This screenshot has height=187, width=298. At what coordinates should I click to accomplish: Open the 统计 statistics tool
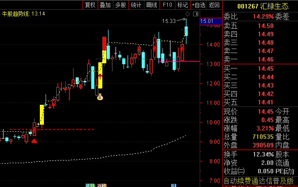pyautogui.click(x=136, y=5)
